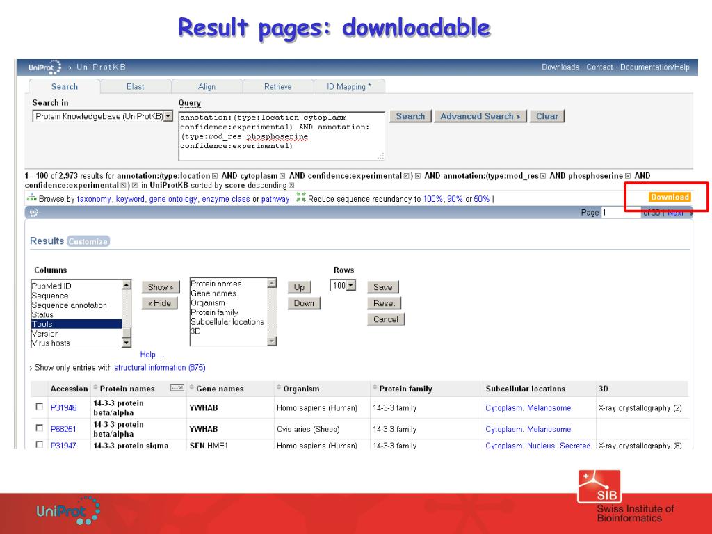Click the « Hide columns button

click(160, 303)
